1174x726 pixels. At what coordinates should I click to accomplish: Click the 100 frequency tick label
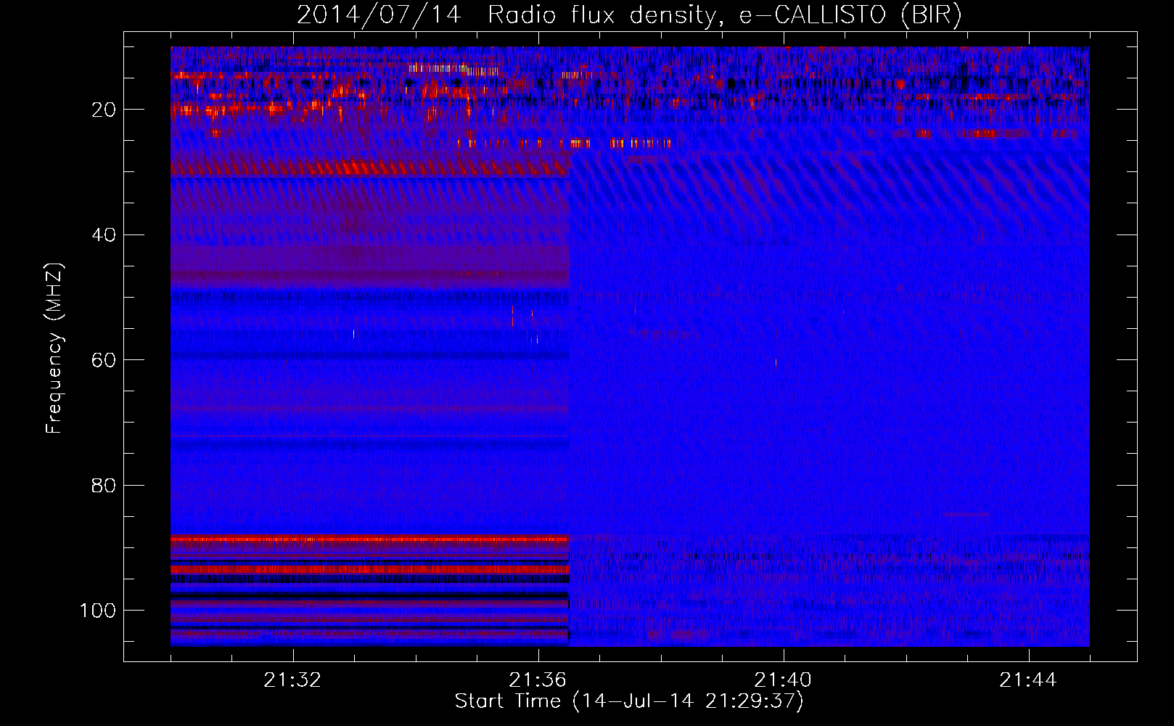click(98, 611)
